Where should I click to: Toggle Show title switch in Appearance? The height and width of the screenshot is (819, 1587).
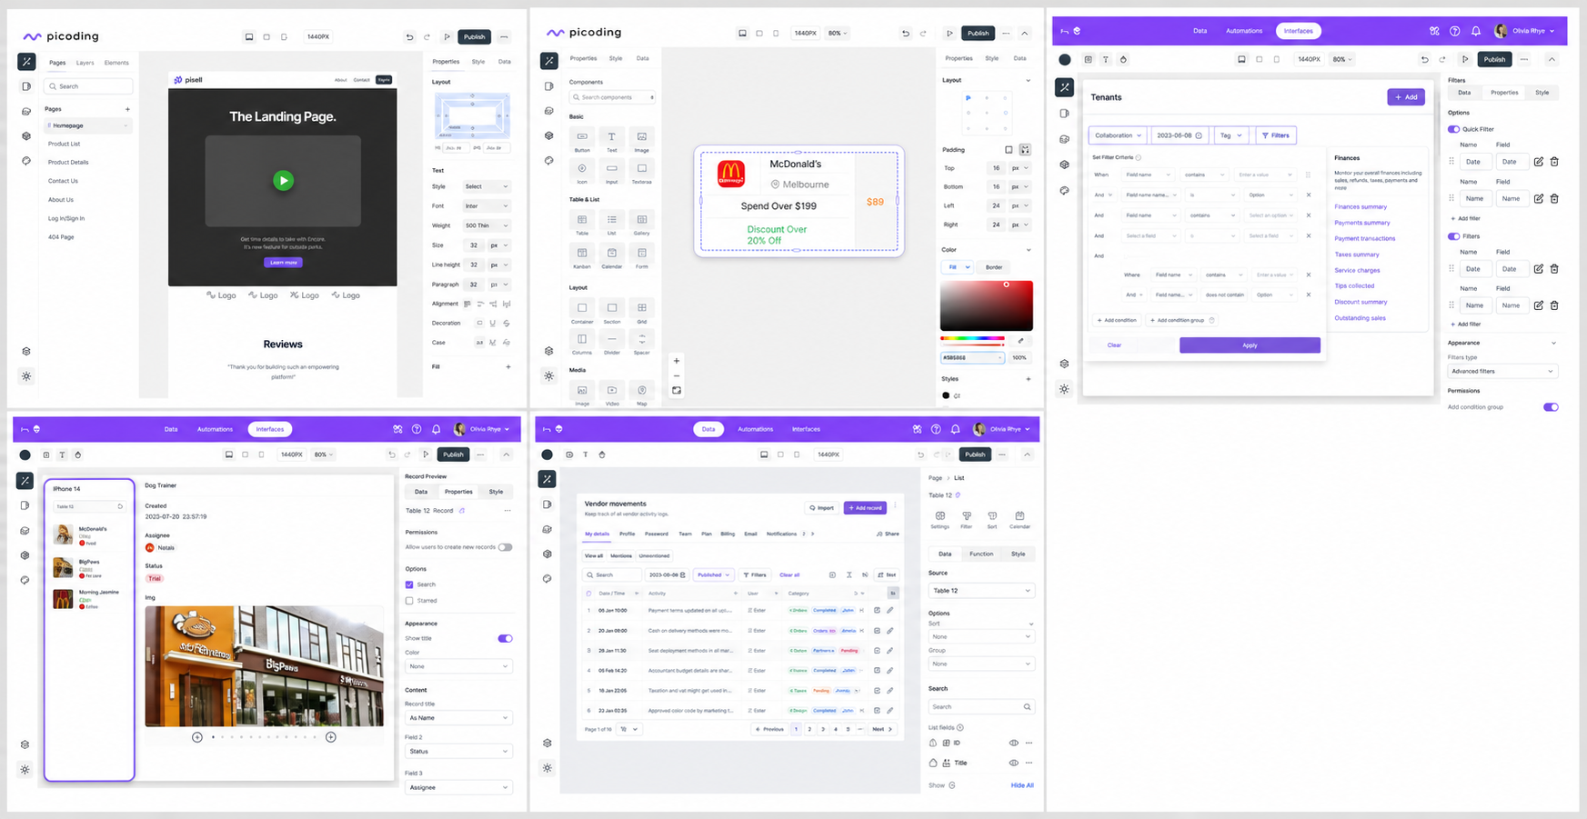click(505, 638)
